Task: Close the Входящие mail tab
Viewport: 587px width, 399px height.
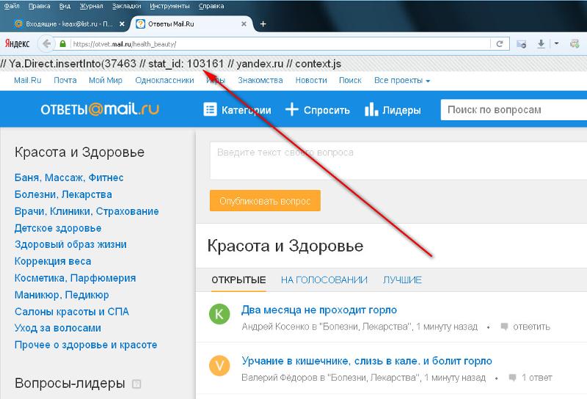Action: pyautogui.click(x=122, y=24)
